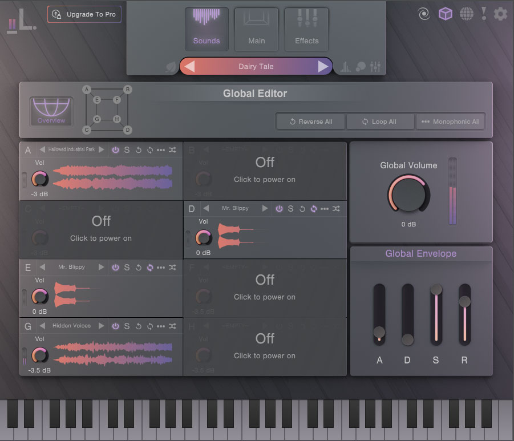Image resolution: width=514 pixels, height=441 pixels.
Task: Next sample arrow after Hidden Voices
Action: (102, 326)
